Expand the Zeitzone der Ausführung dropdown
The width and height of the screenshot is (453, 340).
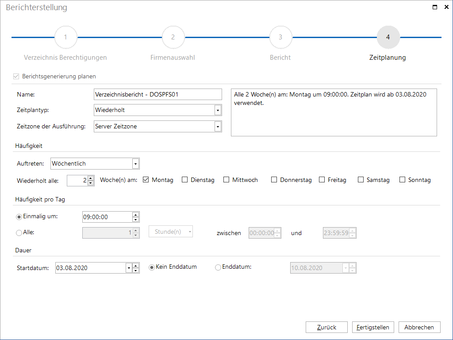[218, 126]
